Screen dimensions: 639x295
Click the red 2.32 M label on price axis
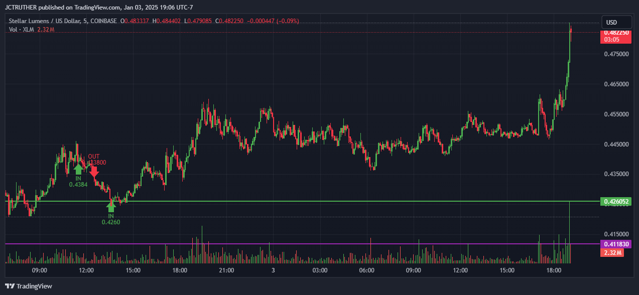(612, 252)
